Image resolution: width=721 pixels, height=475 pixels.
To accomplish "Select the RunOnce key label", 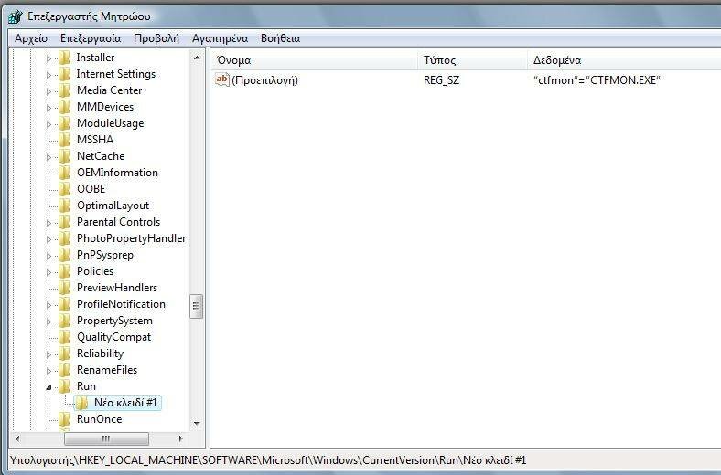I will click(100, 419).
